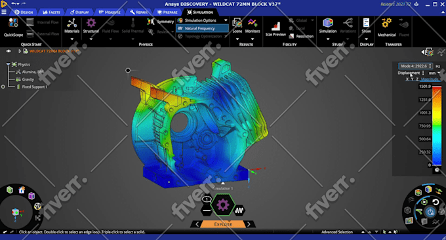Click the orientation triad cube
The image size is (446, 240).
(x=15, y=212)
